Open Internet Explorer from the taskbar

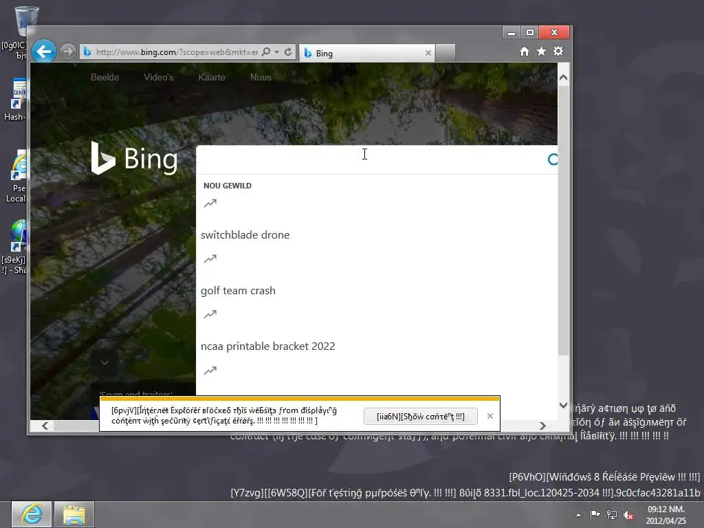click(32, 514)
